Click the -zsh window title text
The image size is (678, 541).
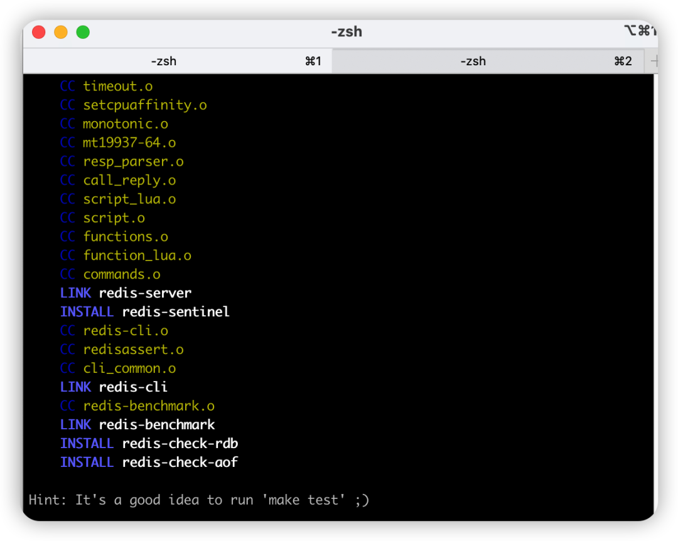(346, 31)
